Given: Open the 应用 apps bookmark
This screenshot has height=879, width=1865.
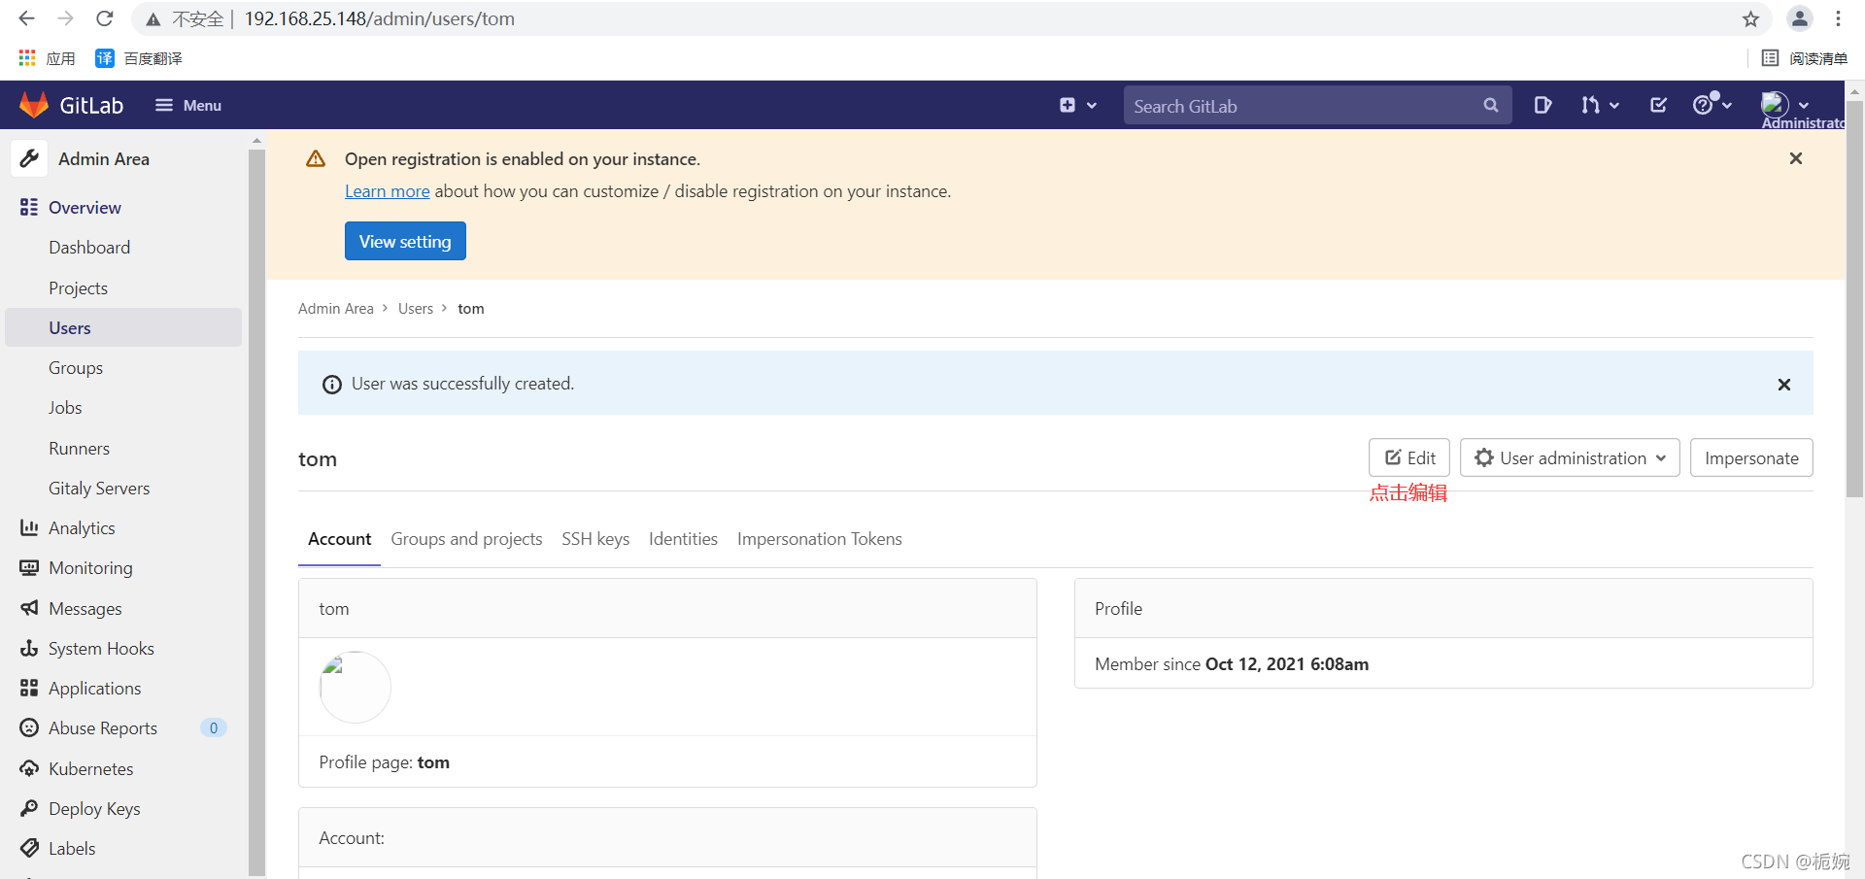Looking at the screenshot, I should coord(47,58).
